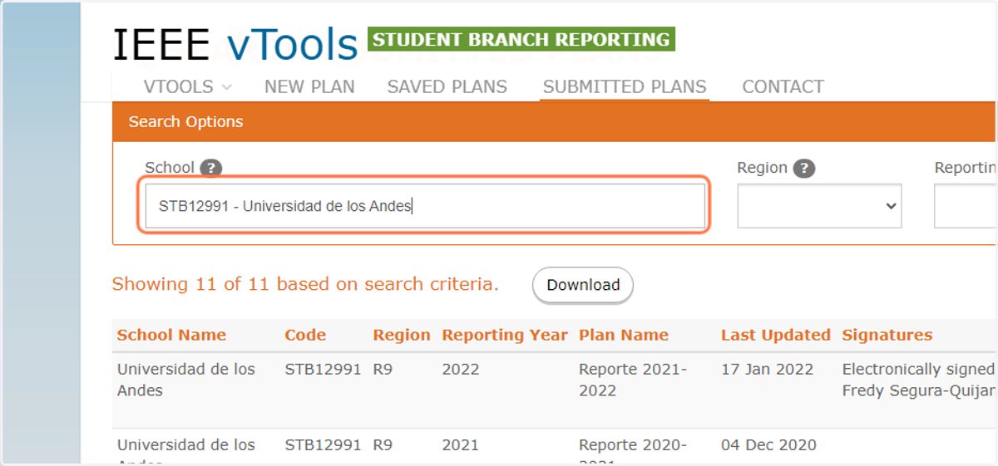
Task: Open the Region dropdown
Action: pyautogui.click(x=819, y=206)
